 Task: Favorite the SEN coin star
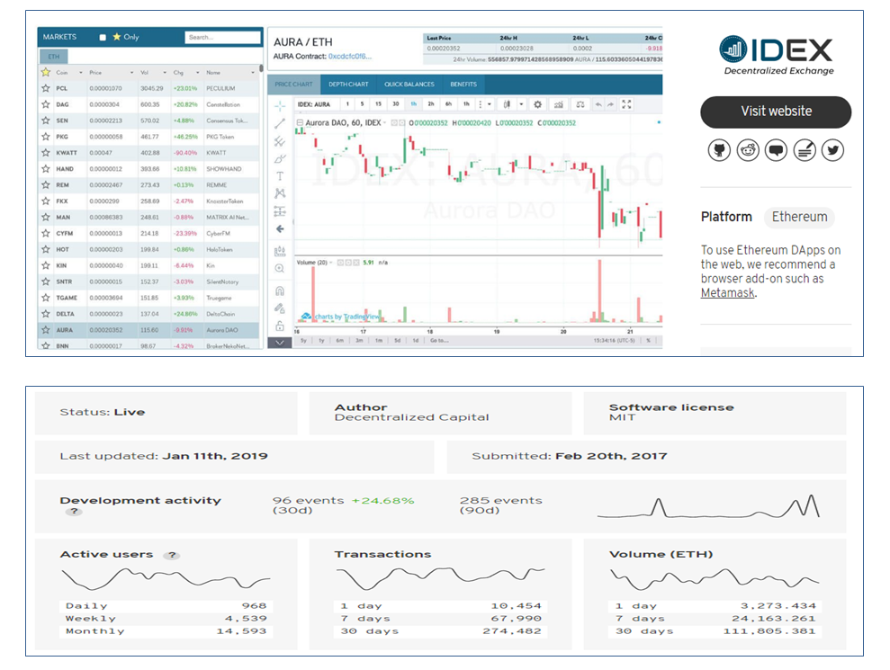pyautogui.click(x=45, y=121)
